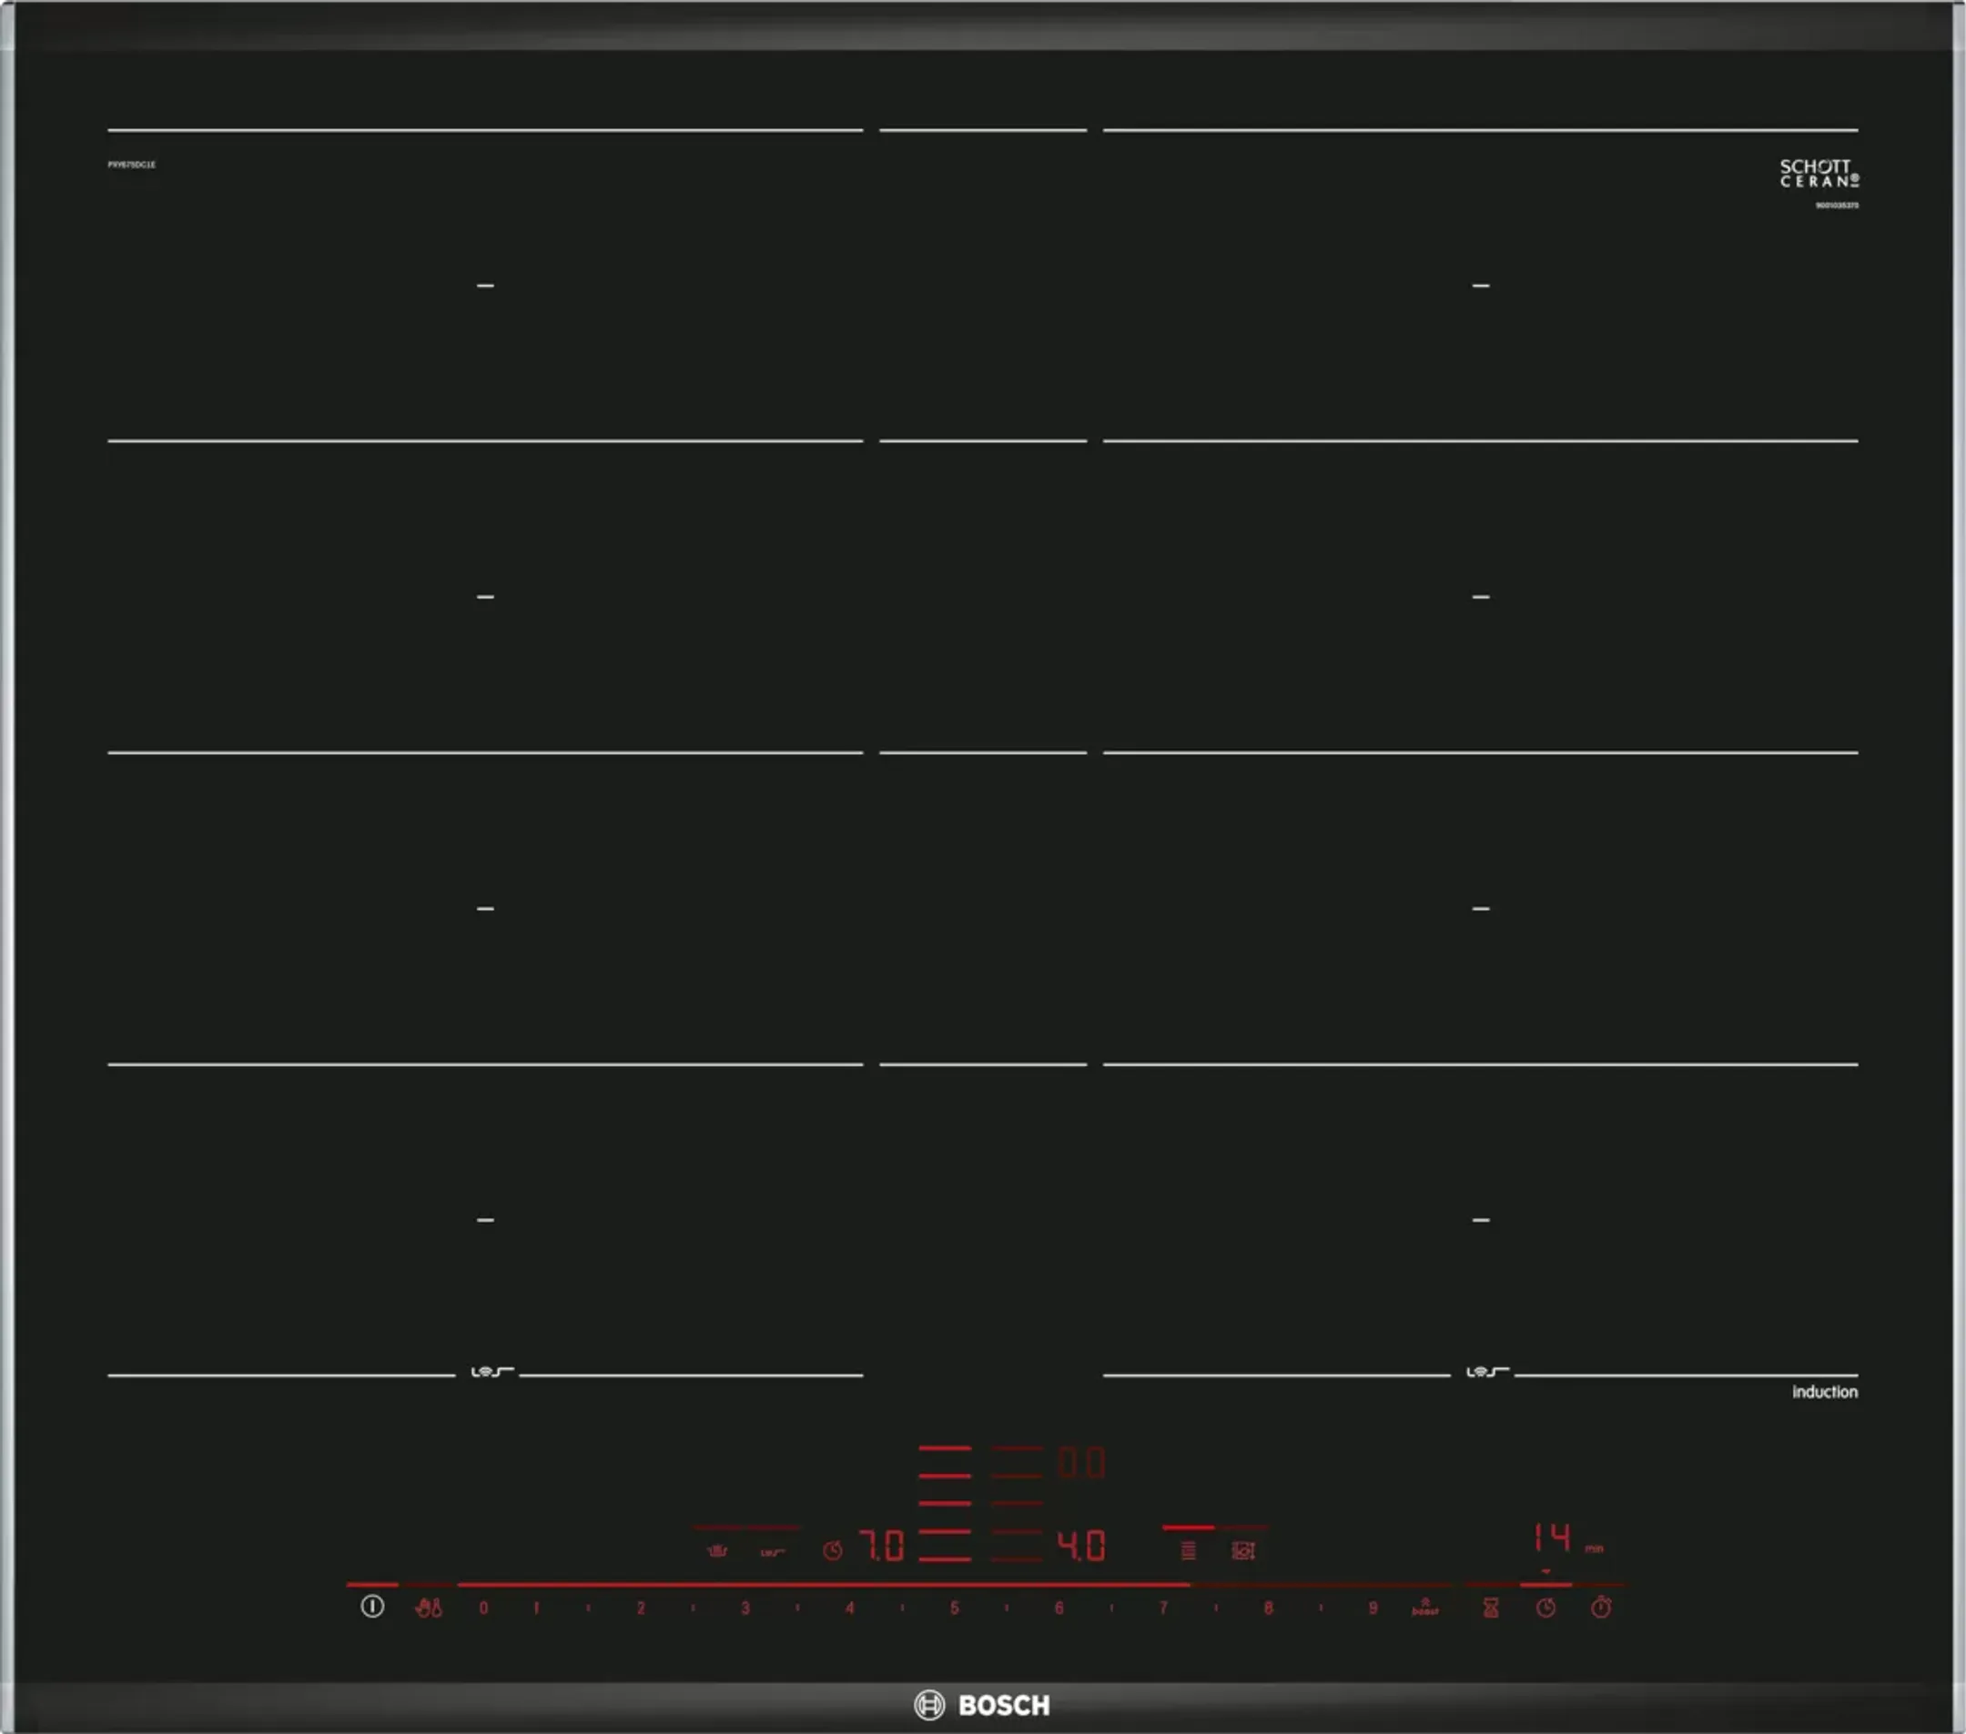Tap the left column zone segment bars

[x=945, y=1502]
